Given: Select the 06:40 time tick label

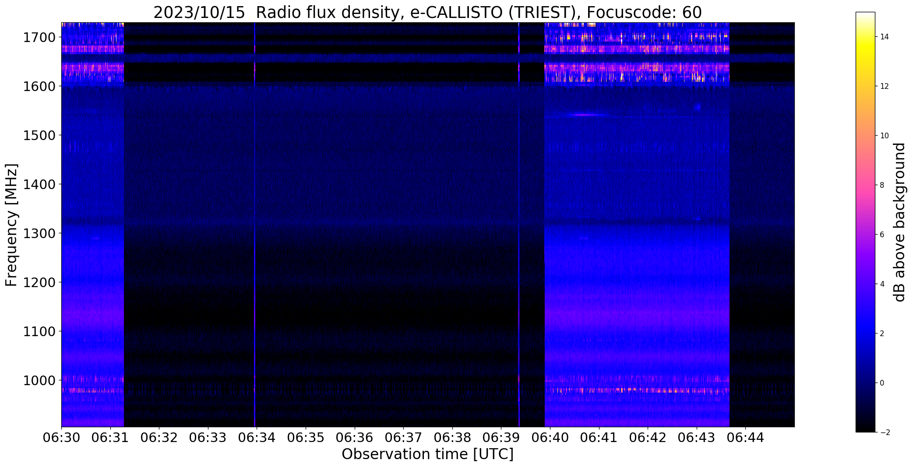Looking at the screenshot, I should (x=550, y=437).
